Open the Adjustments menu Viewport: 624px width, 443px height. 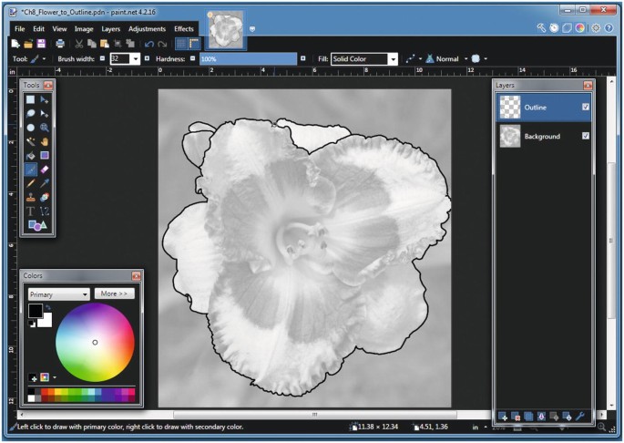coord(146,28)
